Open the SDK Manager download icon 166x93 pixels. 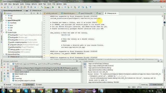(x=86, y=7)
